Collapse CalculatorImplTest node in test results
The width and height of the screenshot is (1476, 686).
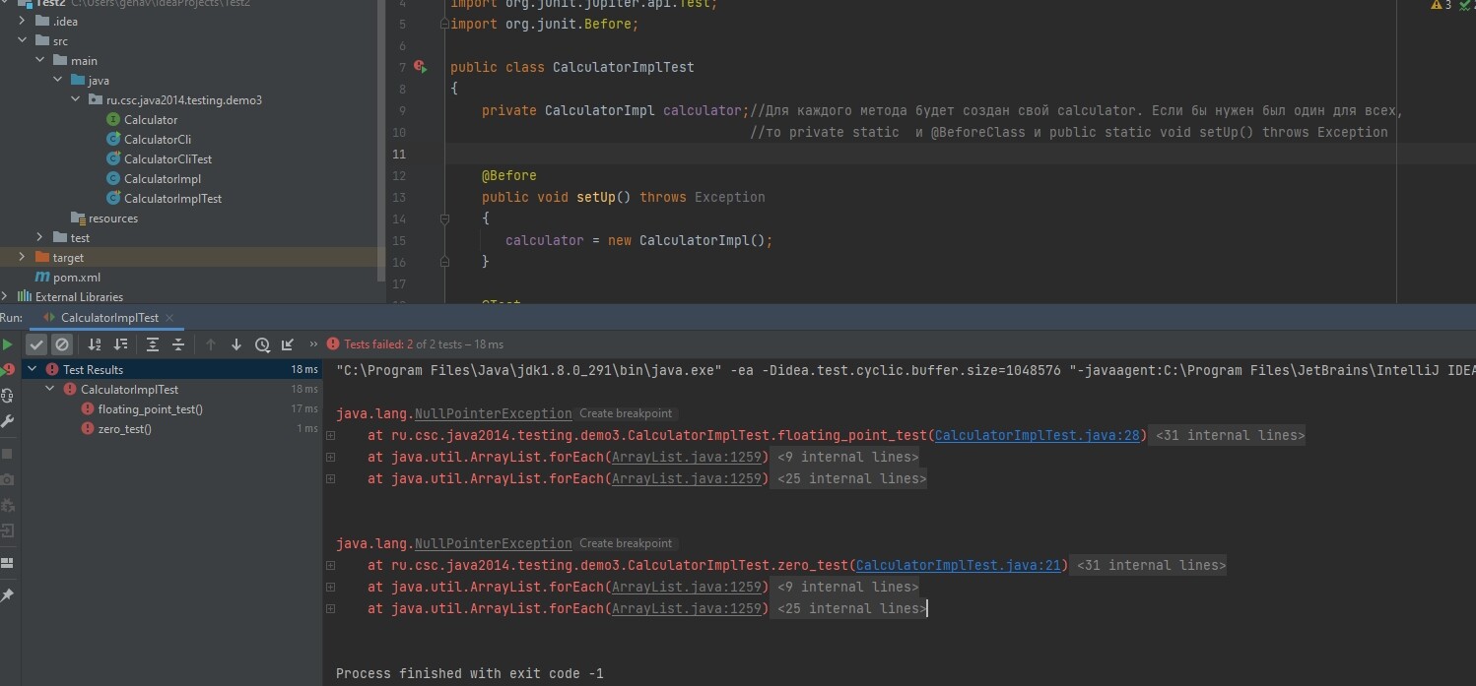tap(50, 389)
